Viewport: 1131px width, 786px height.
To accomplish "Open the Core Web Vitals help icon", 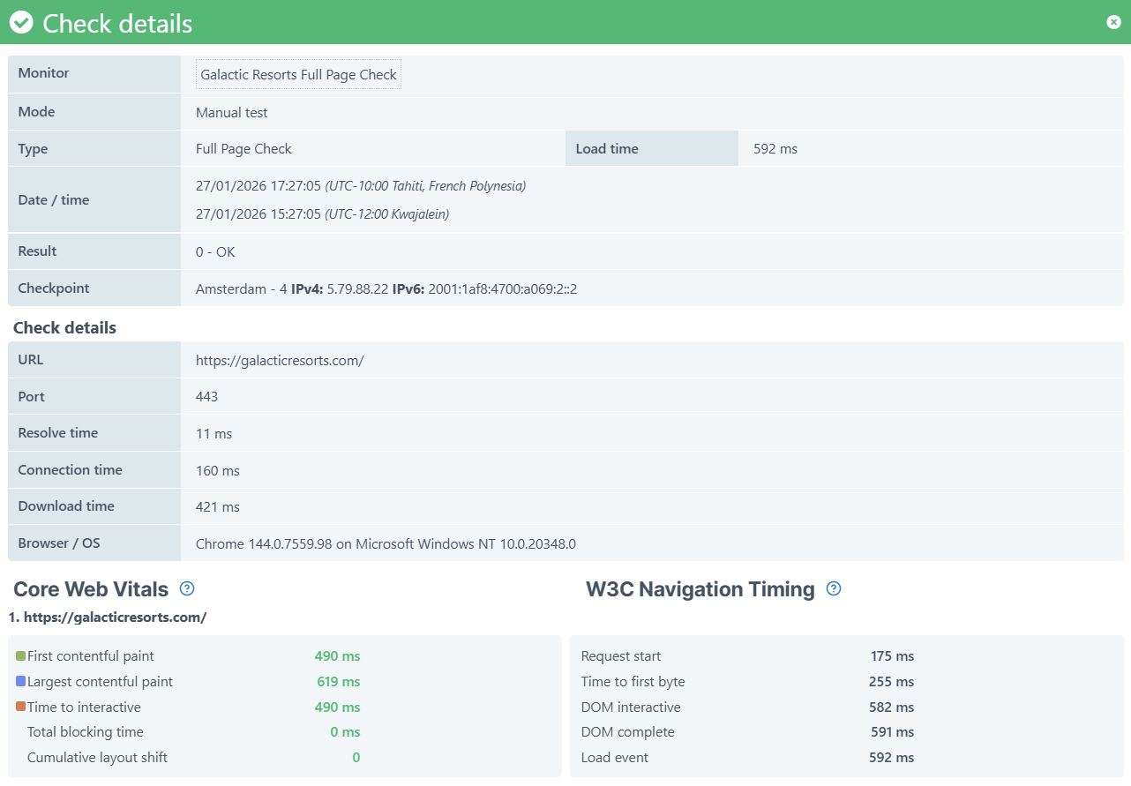I will [x=185, y=588].
